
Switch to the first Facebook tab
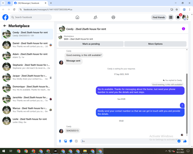tap(9, 3)
